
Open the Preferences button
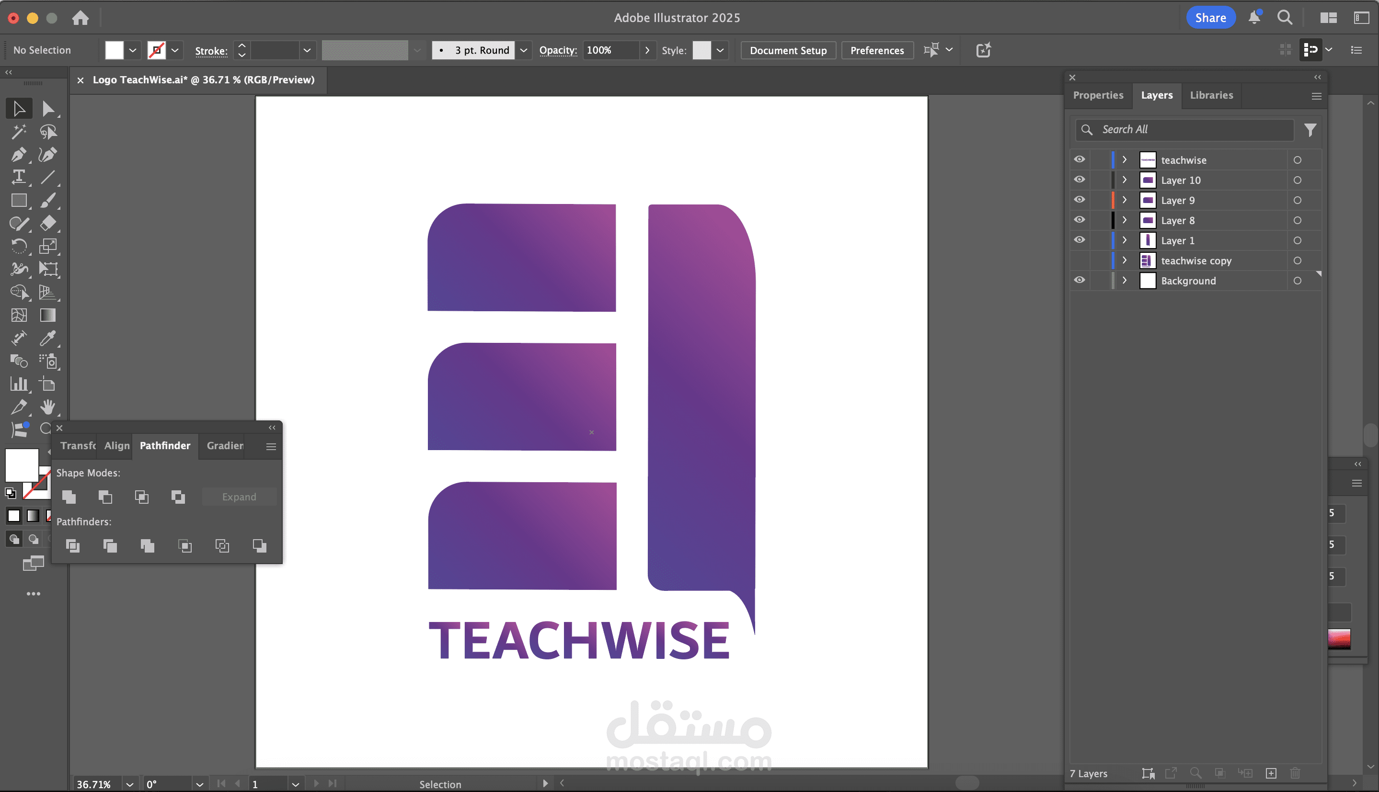pyautogui.click(x=876, y=50)
